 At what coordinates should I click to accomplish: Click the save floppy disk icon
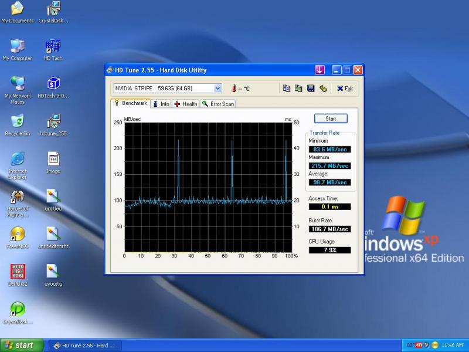pos(311,89)
